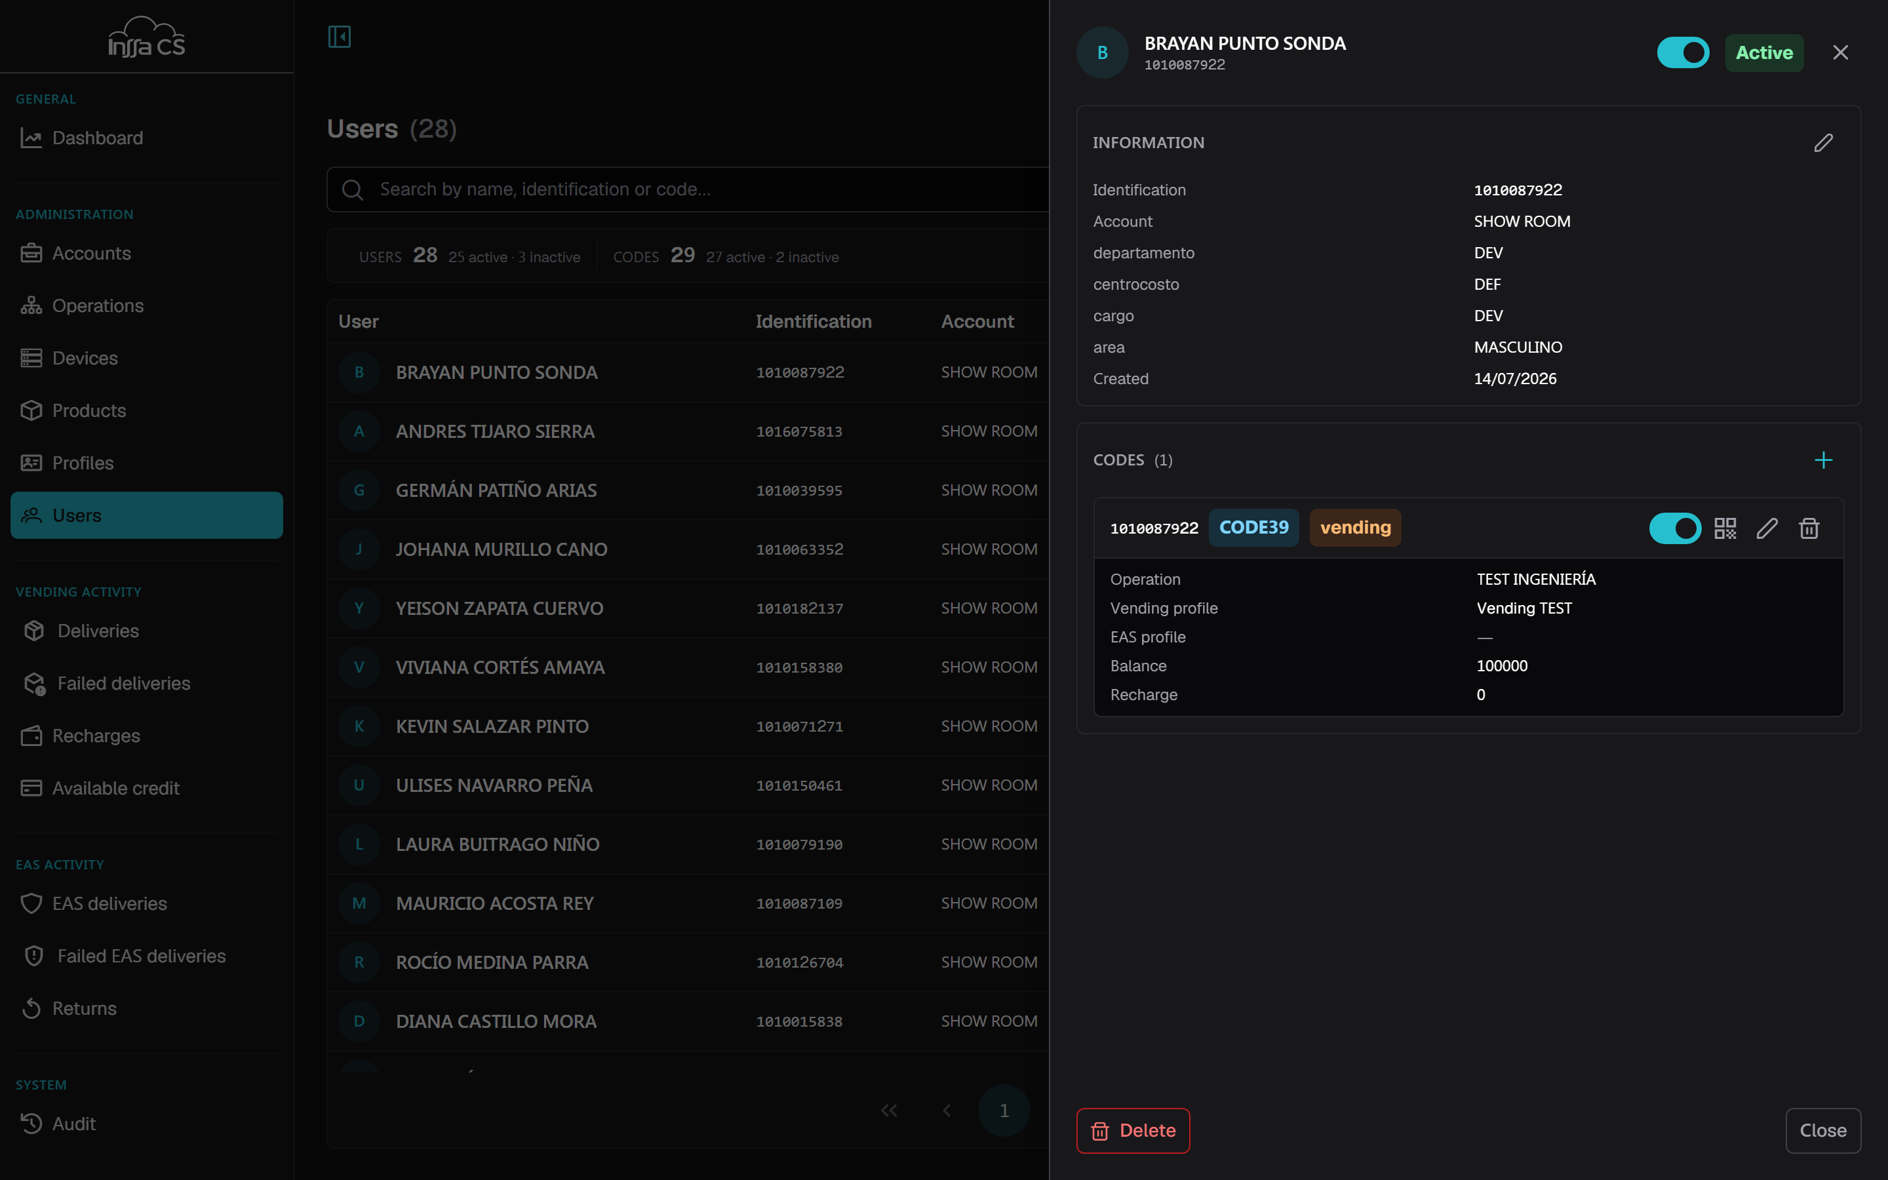The width and height of the screenshot is (1888, 1180).
Task: Click the Accounts briefcase icon
Action: (31, 254)
